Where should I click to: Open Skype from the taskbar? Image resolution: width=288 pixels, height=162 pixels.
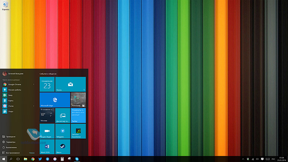point(77,159)
